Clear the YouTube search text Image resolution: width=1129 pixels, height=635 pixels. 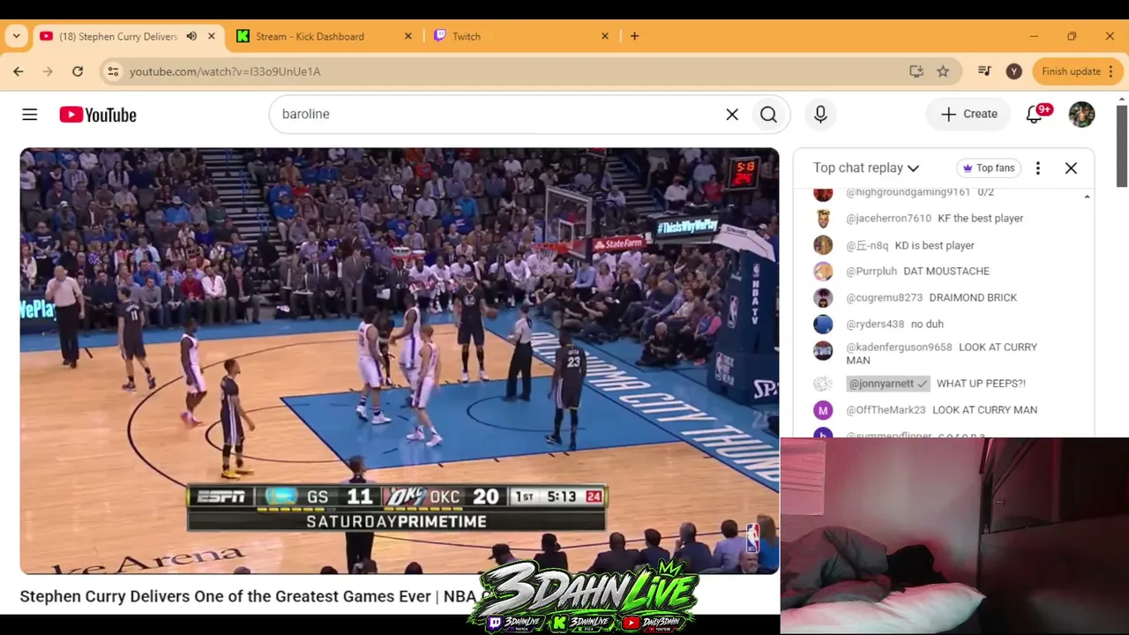(x=732, y=115)
